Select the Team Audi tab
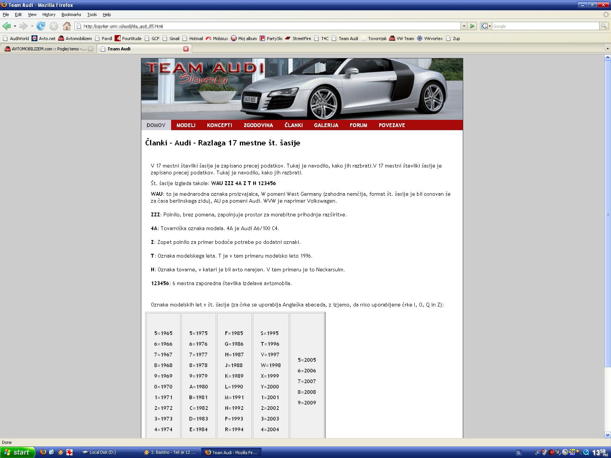 point(144,49)
